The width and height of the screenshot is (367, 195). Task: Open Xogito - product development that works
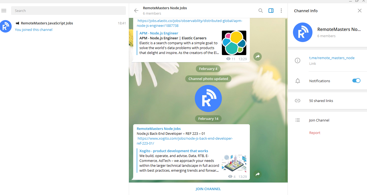[174, 151]
